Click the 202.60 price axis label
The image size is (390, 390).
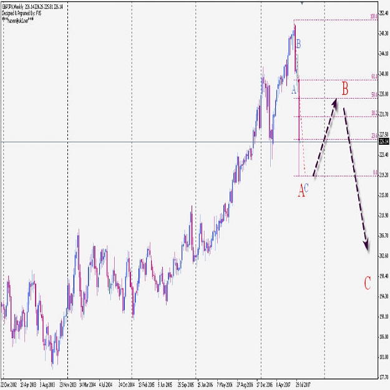click(x=384, y=256)
